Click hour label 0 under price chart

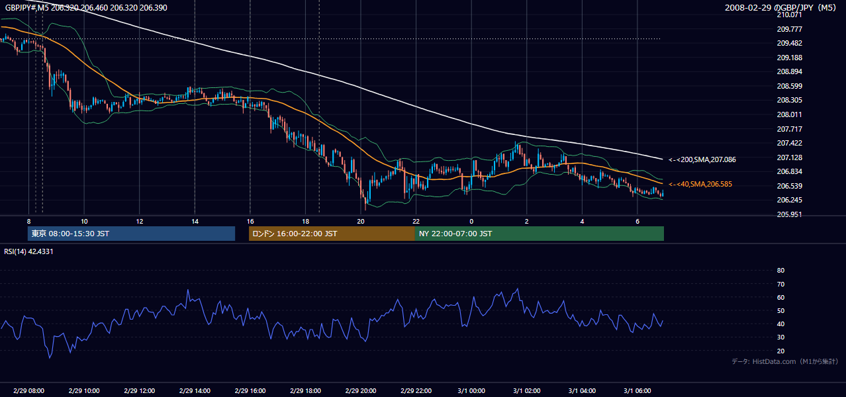[471, 221]
